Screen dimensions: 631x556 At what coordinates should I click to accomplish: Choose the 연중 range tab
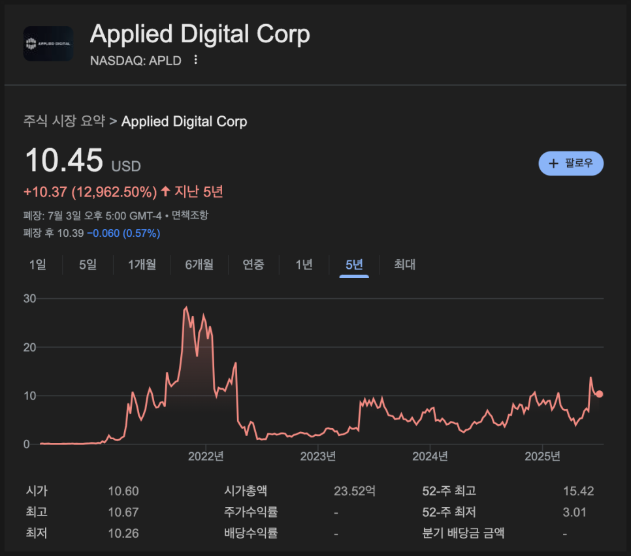point(253,264)
